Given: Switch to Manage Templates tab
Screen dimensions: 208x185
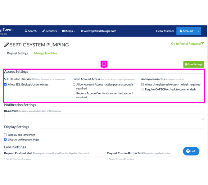Looking at the screenshot, I should [x=46, y=53].
